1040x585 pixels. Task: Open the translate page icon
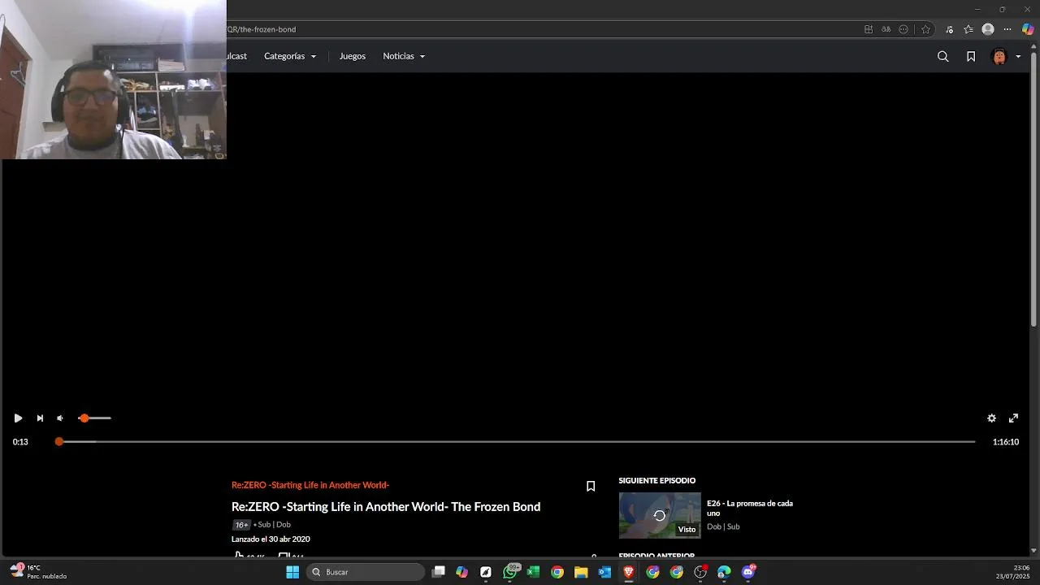click(x=886, y=29)
